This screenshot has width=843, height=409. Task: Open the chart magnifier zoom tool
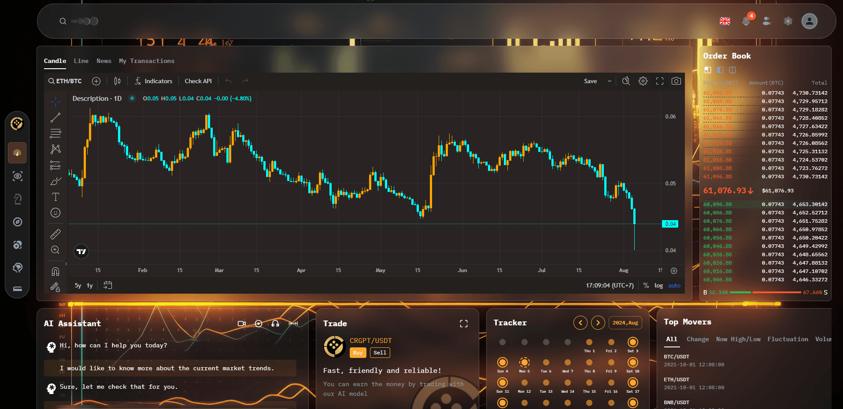click(55, 250)
